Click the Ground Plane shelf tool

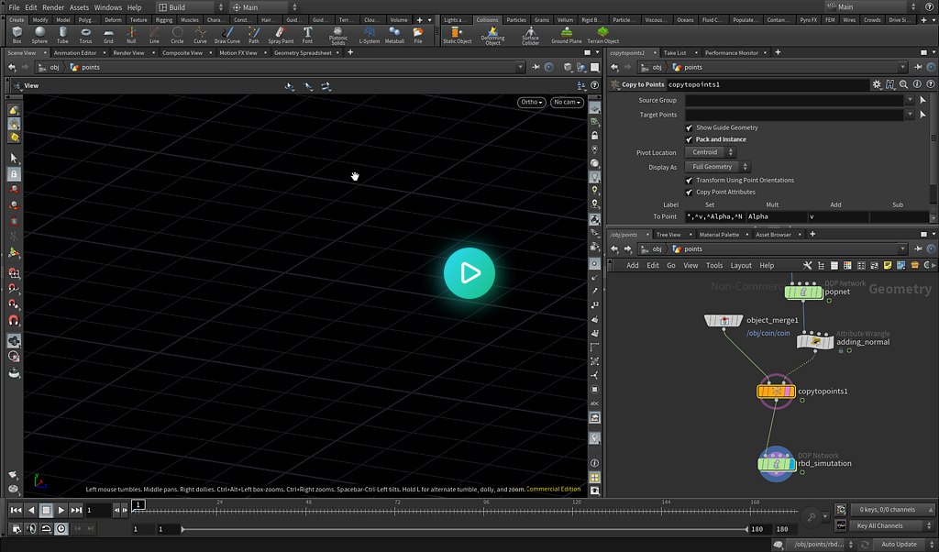tap(566, 35)
